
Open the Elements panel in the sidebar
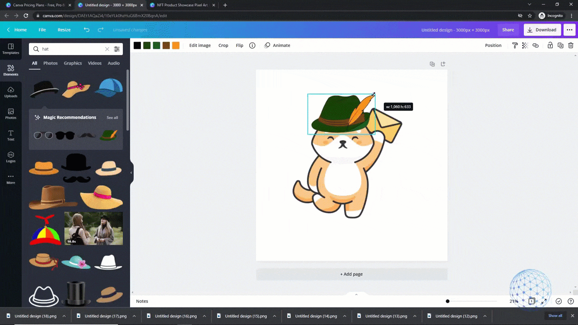coord(10,70)
